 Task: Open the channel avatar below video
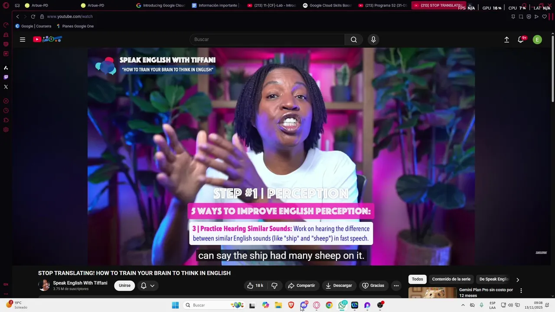click(x=44, y=285)
